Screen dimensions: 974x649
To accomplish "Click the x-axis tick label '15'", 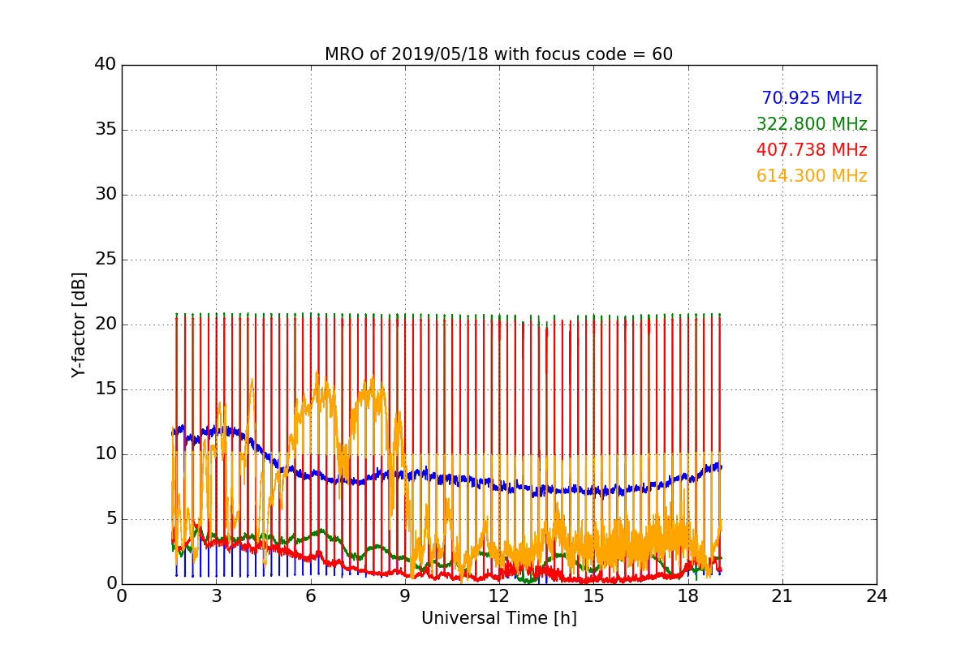I will pyautogui.click(x=593, y=595).
